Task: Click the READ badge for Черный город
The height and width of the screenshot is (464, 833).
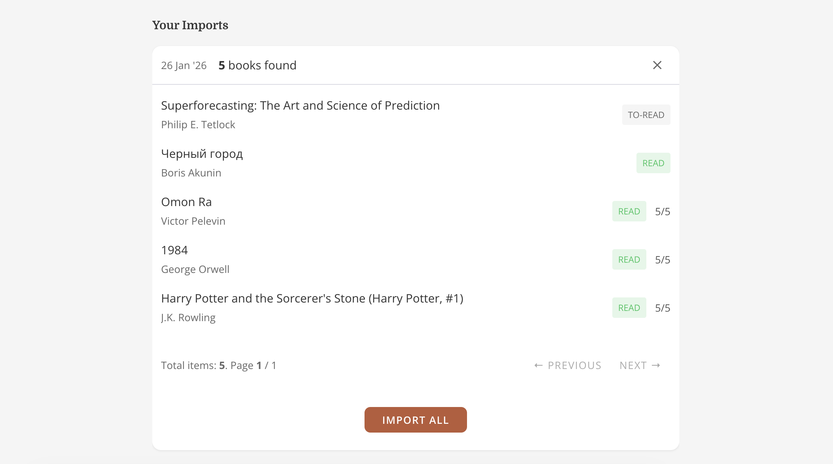Action: 653,163
